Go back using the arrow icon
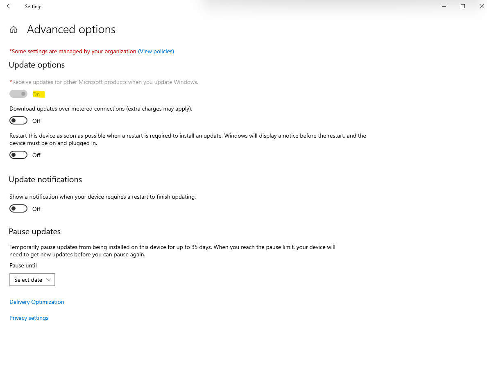Image resolution: width=487 pixels, height=378 pixels. click(9, 6)
